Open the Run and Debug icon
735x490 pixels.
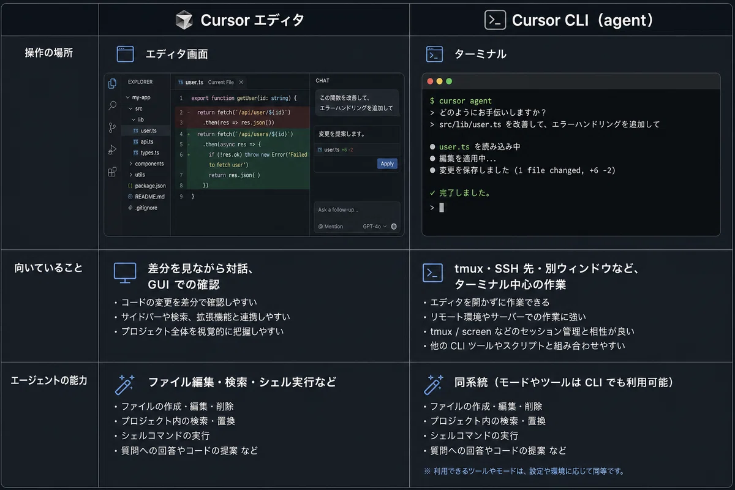(112, 149)
